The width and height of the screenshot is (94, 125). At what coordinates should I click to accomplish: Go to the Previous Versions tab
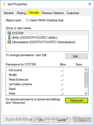(x=53, y=13)
